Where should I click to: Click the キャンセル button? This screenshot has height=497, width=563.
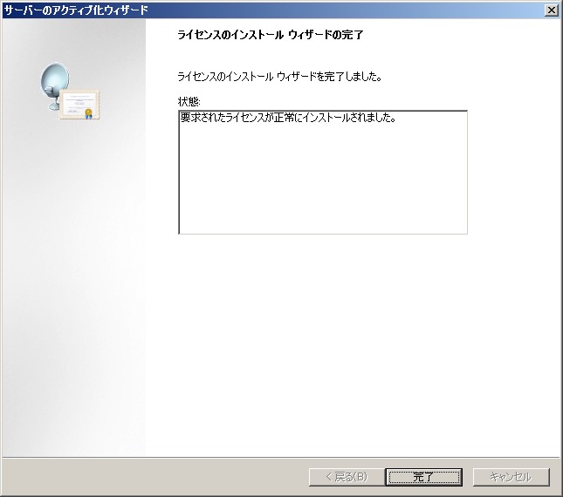511,477
